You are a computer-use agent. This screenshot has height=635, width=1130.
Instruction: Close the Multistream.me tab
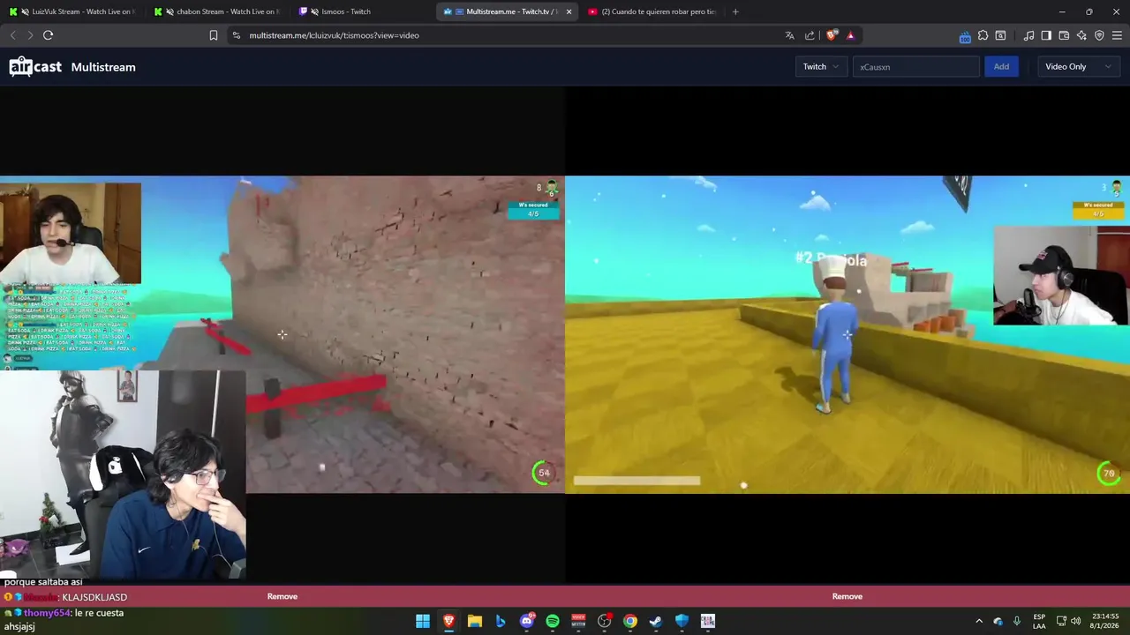pos(569,11)
